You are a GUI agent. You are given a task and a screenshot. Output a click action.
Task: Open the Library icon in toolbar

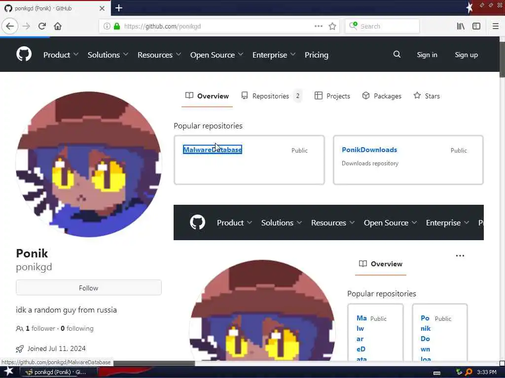pyautogui.click(x=461, y=26)
